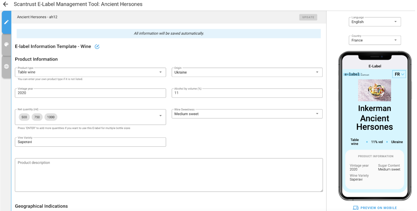
Task: Open the Wine Sweetness dropdown
Action: (247, 114)
